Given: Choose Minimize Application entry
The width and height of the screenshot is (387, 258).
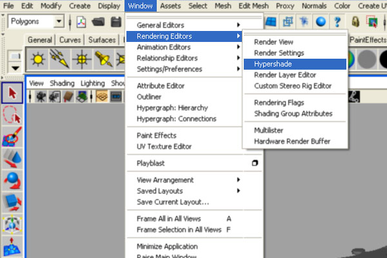Looking at the screenshot, I should point(194,246).
